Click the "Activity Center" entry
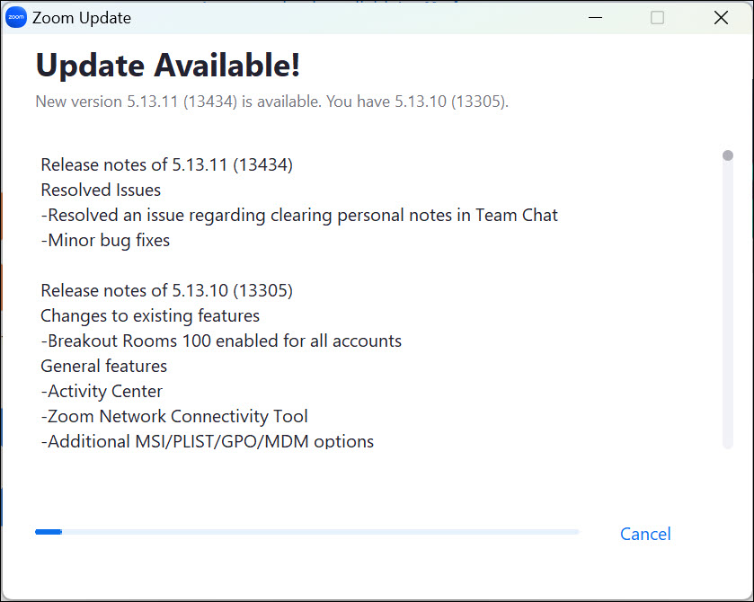 click(x=102, y=391)
